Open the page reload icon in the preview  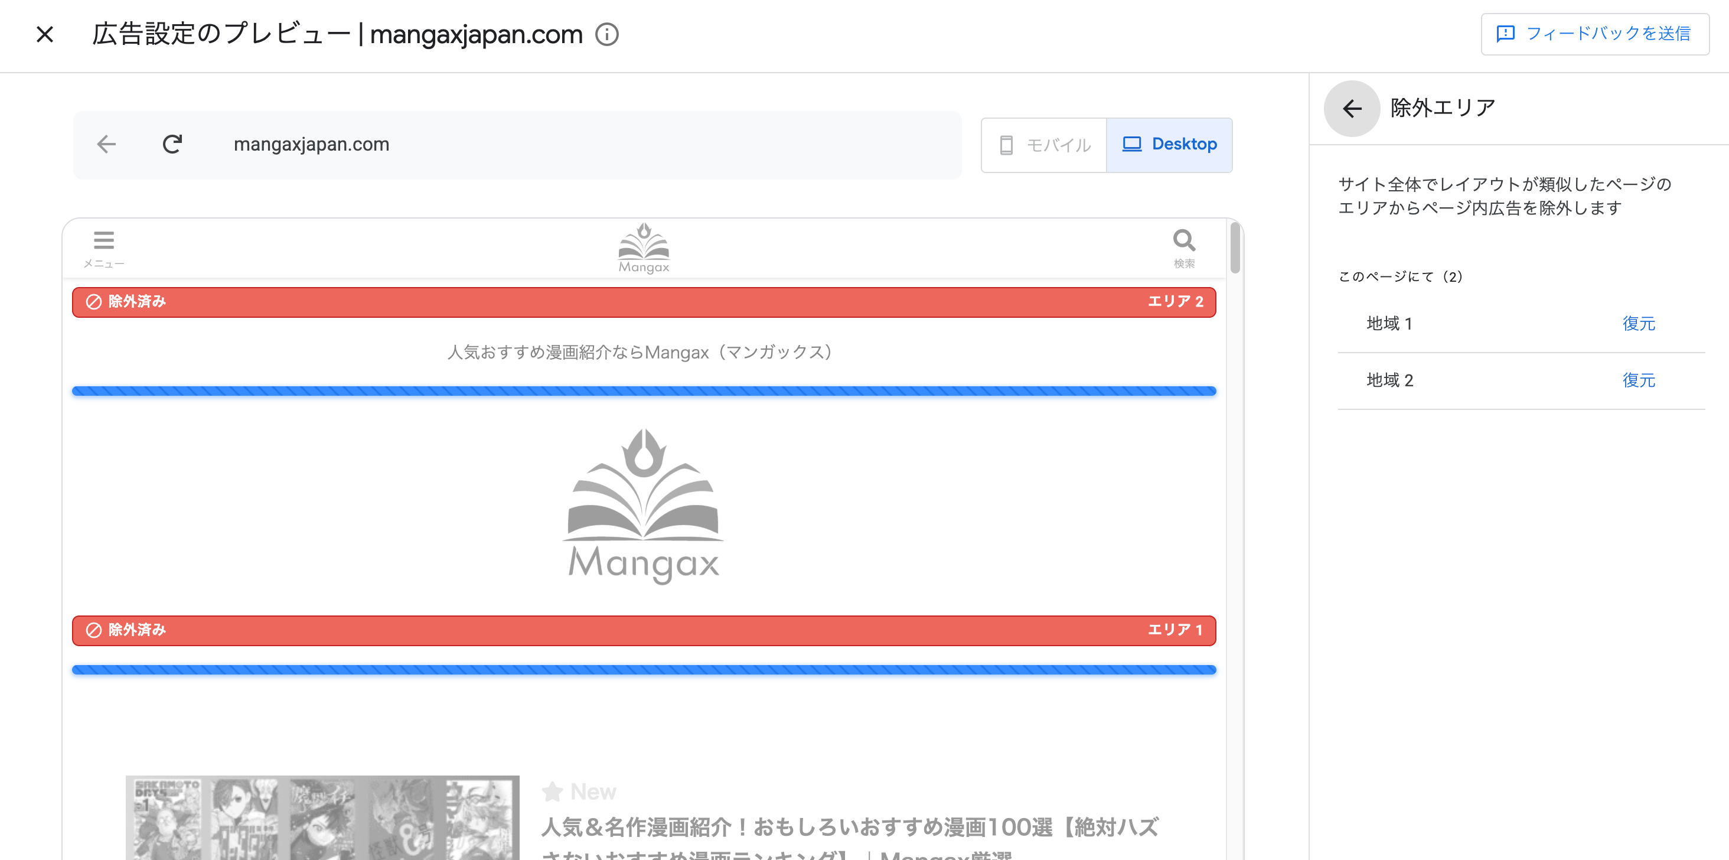pos(172,144)
